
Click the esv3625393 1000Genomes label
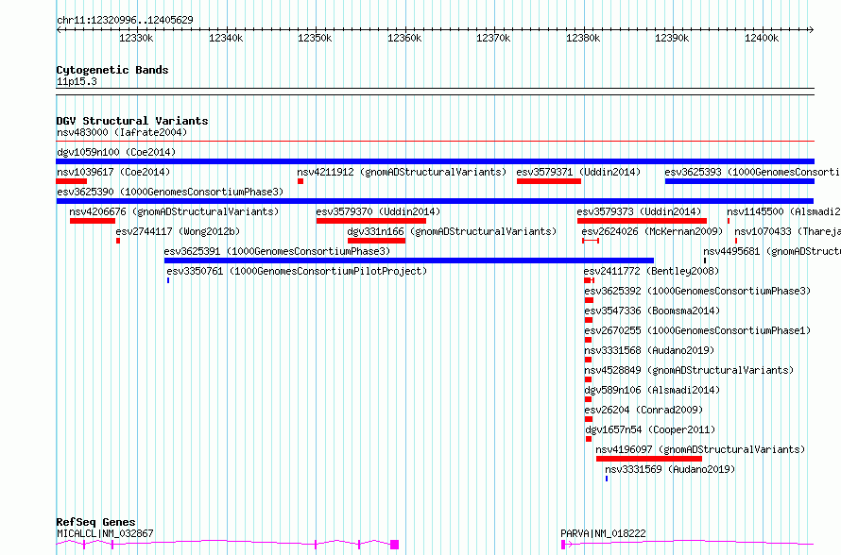click(x=752, y=172)
